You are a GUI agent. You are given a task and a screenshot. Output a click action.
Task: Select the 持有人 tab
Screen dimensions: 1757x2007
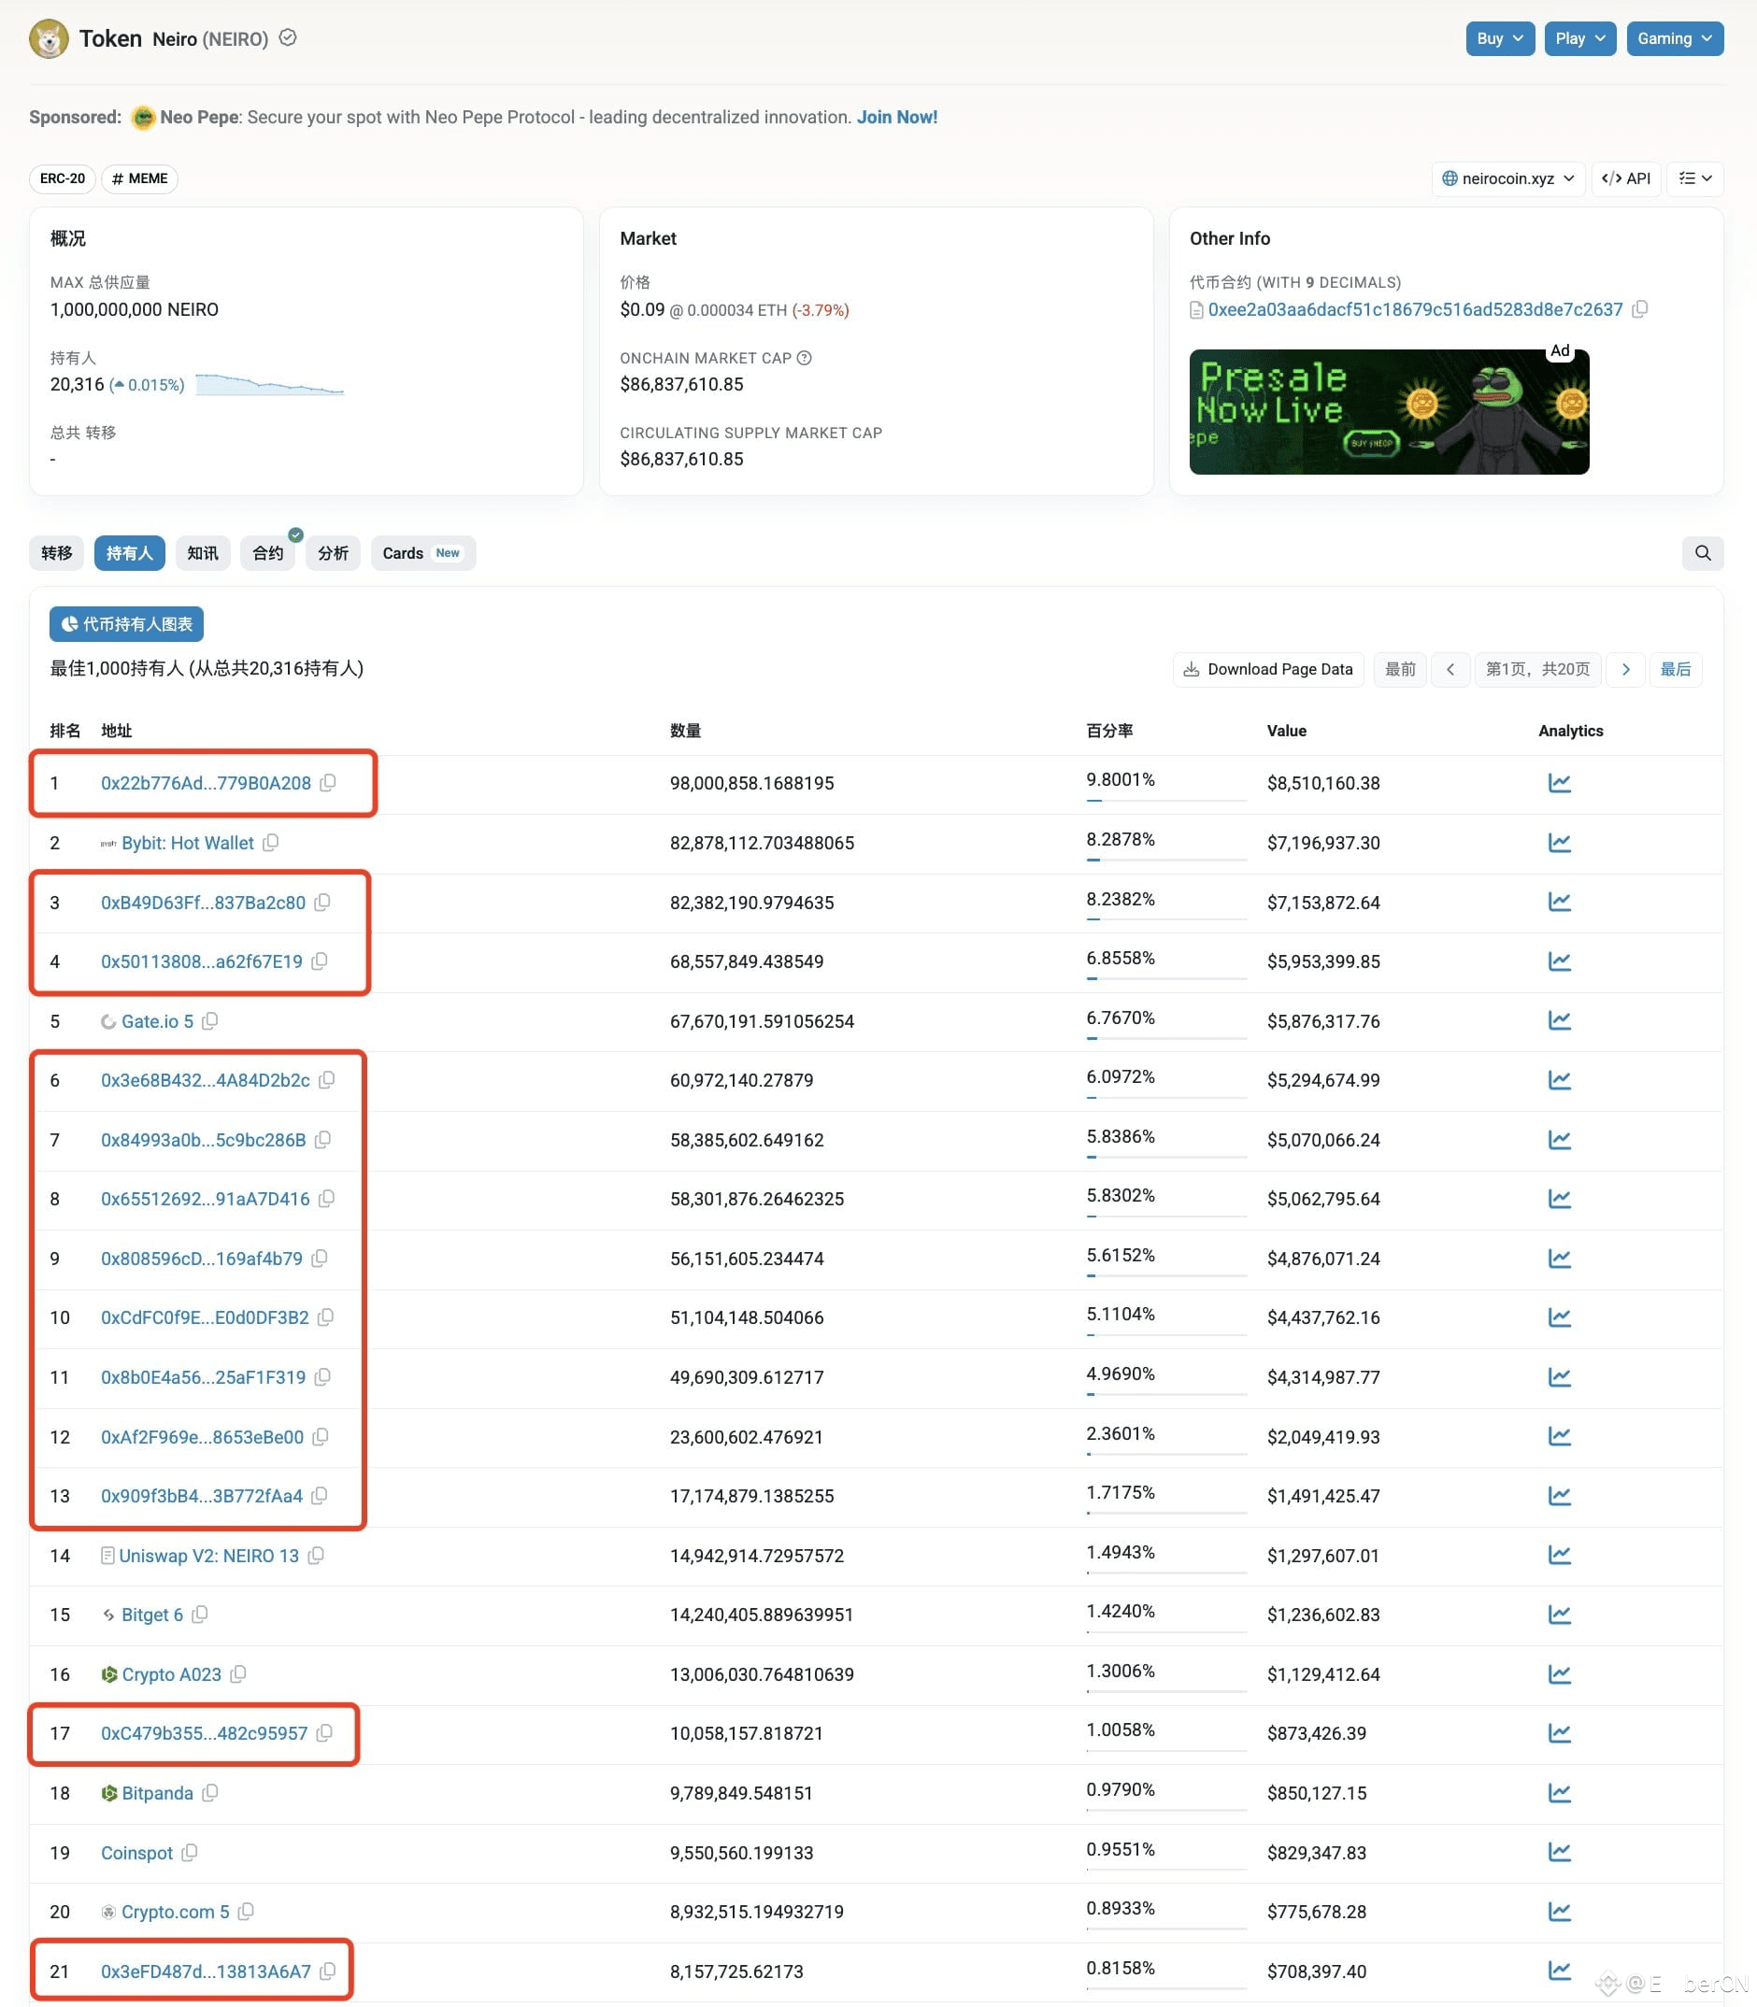pos(129,553)
